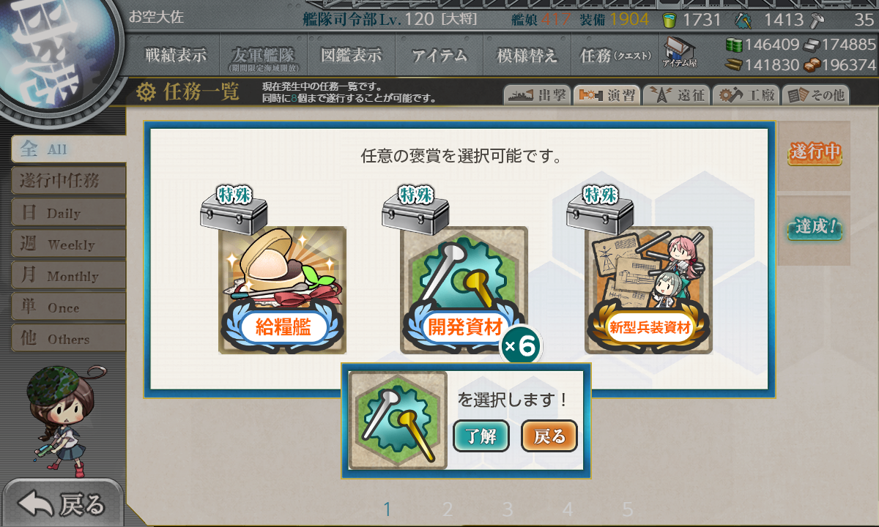This screenshot has width=879, height=527.
Task: Go to quest list page 3
Action: [x=508, y=509]
